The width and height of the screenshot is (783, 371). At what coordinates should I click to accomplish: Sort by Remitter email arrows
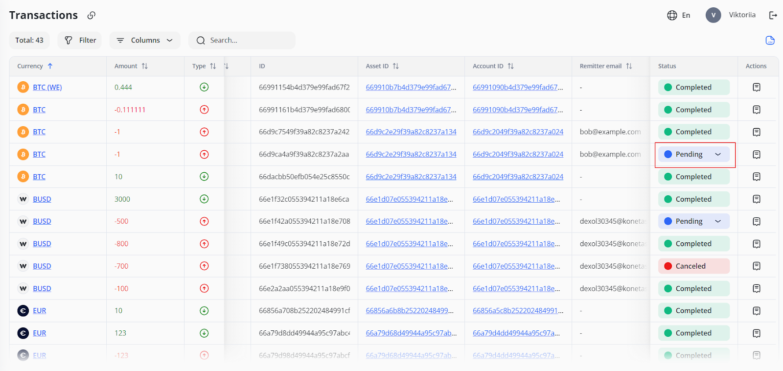click(629, 66)
